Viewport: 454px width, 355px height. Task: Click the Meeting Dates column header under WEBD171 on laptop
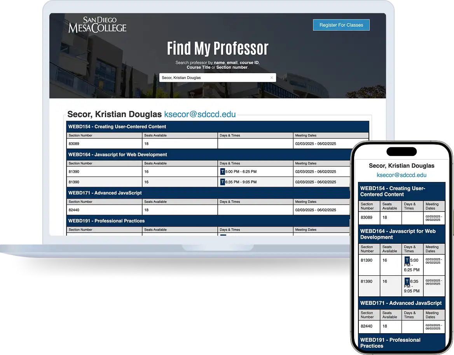pos(321,201)
